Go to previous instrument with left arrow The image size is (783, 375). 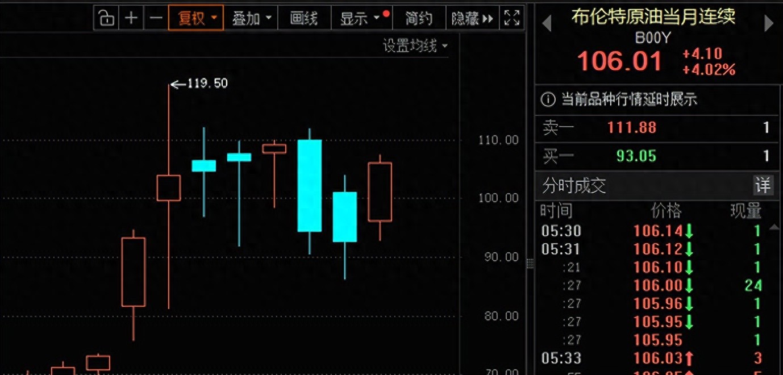[547, 23]
